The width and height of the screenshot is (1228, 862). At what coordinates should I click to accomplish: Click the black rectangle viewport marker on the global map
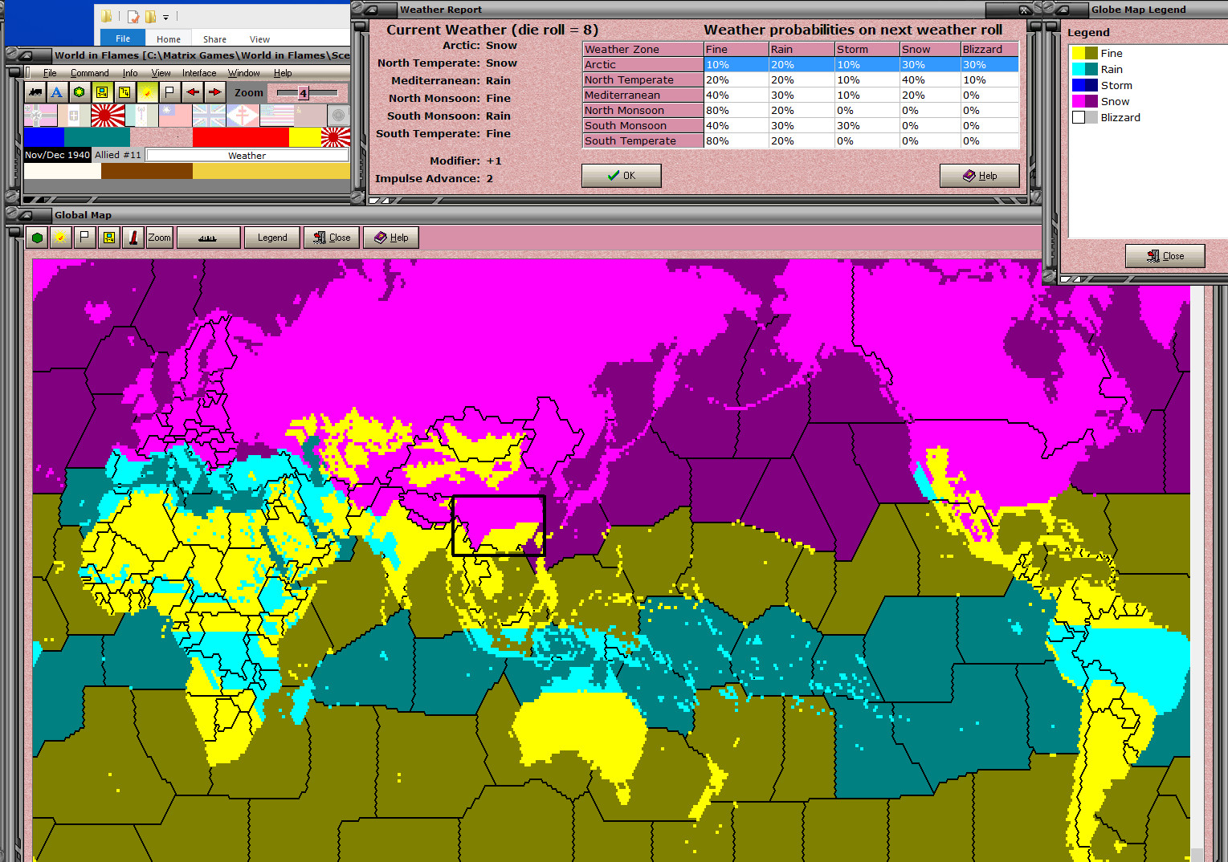click(499, 526)
